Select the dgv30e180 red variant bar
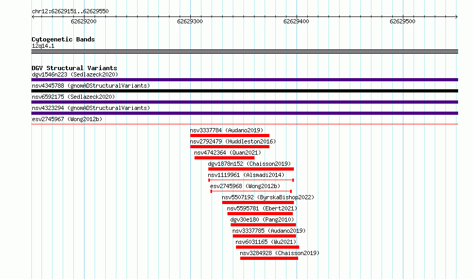Screen dimensions: 473x279 (264, 225)
